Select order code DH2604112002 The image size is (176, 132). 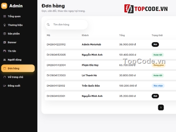click(56, 86)
